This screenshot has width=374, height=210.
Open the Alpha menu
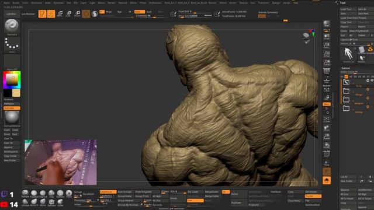[x=6, y=3]
